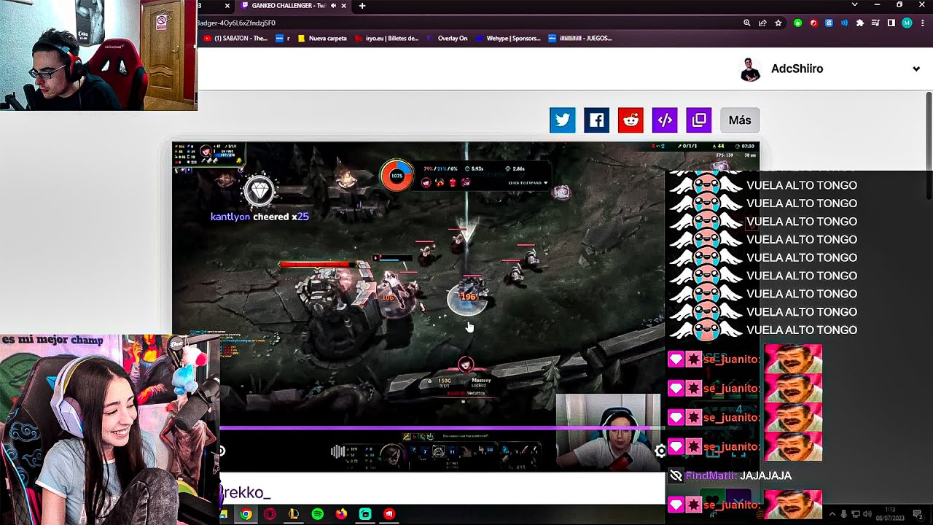Viewport: 933px width, 525px height.
Task: Open the AdcShiiro profile avatar
Action: [x=750, y=69]
